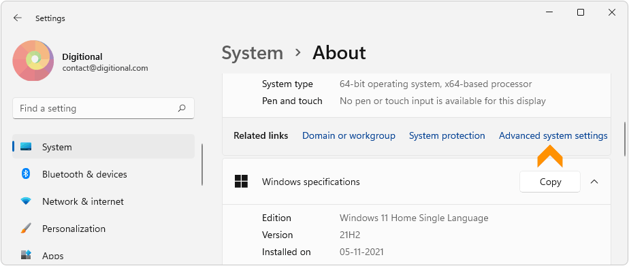Click the 'Installed on' label
Screen dimensions: 629x266
[x=287, y=252]
